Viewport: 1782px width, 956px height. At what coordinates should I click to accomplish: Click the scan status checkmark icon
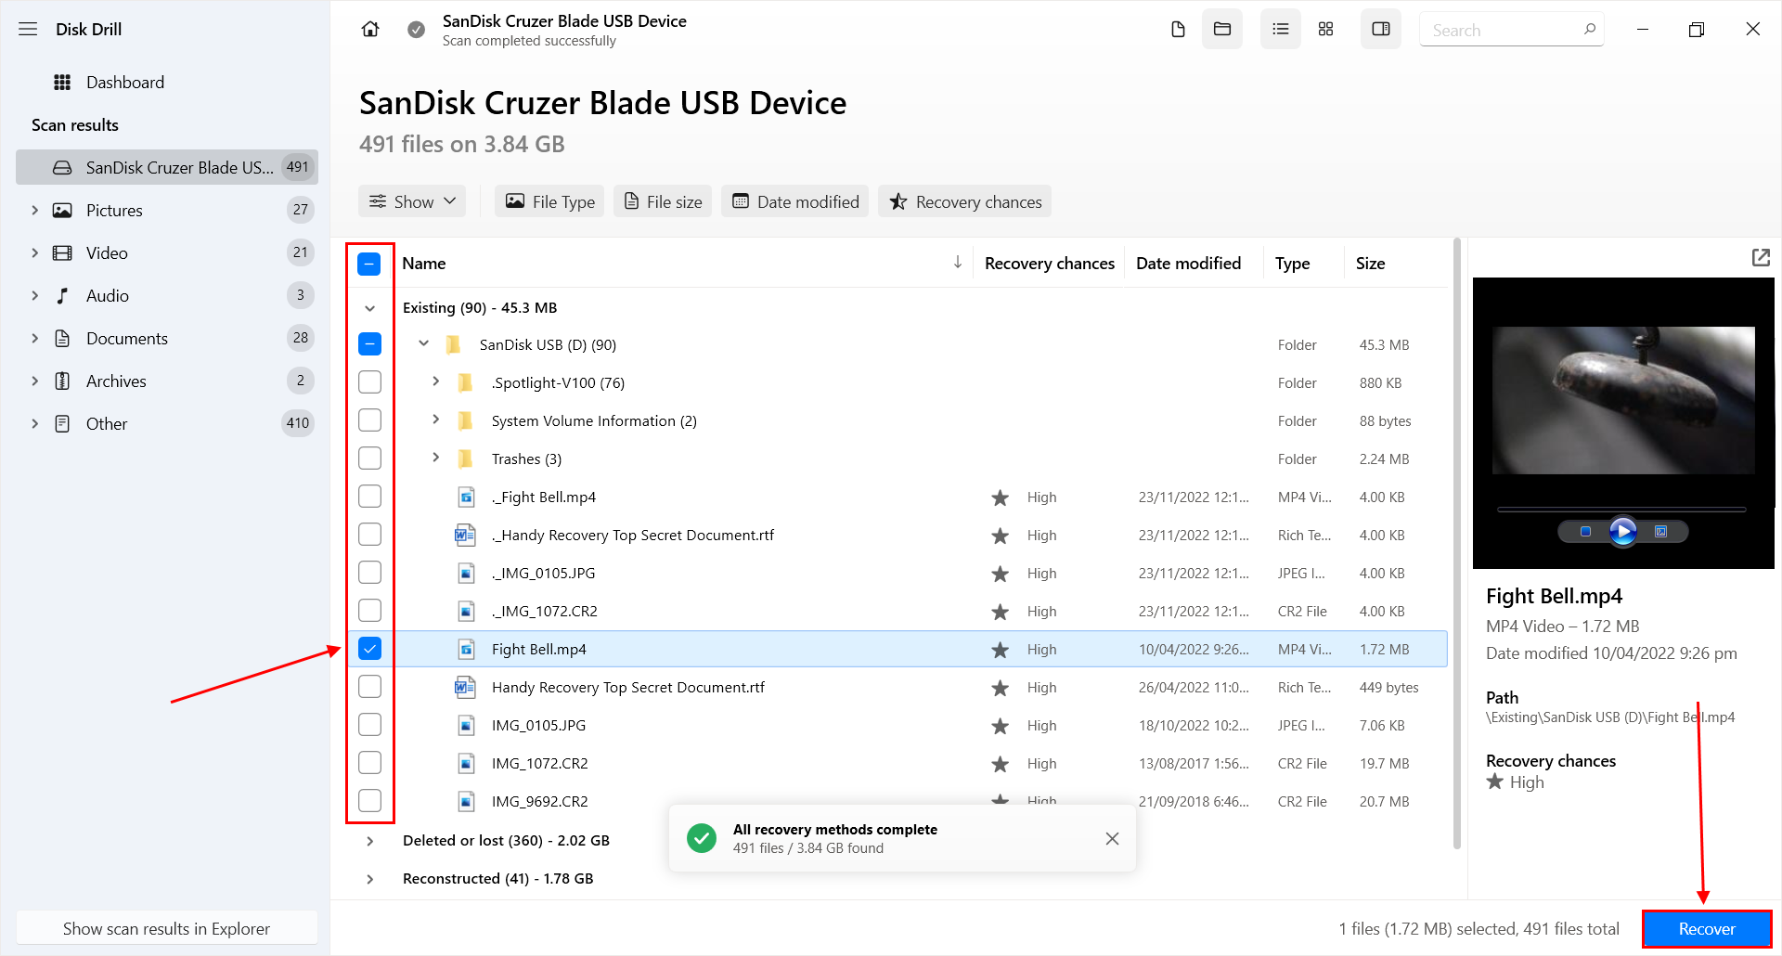417,30
